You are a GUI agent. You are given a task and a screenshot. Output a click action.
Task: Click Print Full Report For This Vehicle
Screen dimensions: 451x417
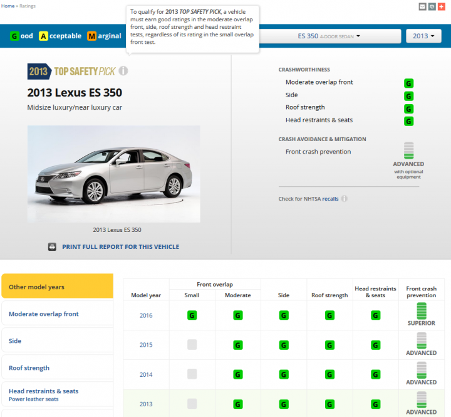click(x=121, y=247)
